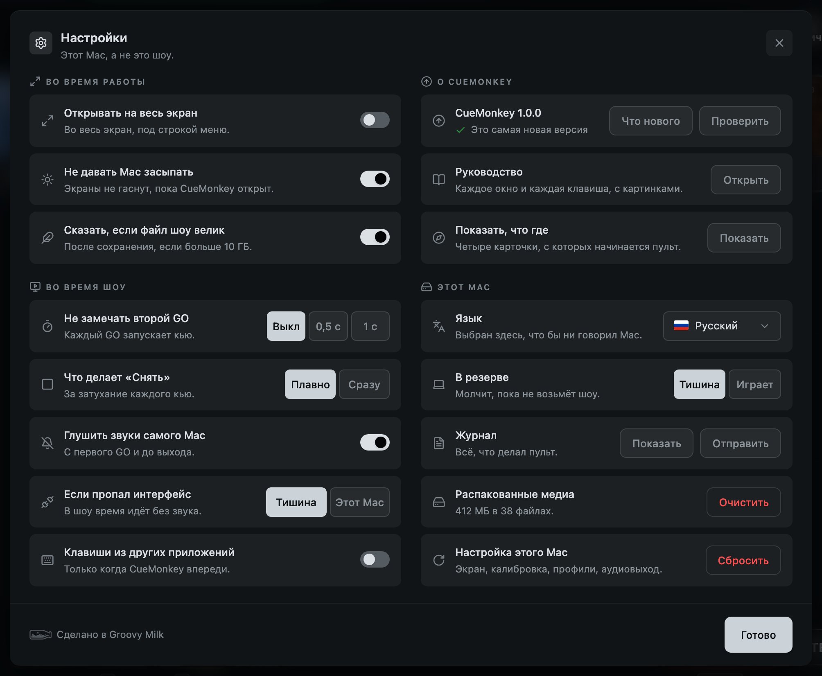
Task: Enable Клавиши из других приложений toggle
Action: (375, 559)
